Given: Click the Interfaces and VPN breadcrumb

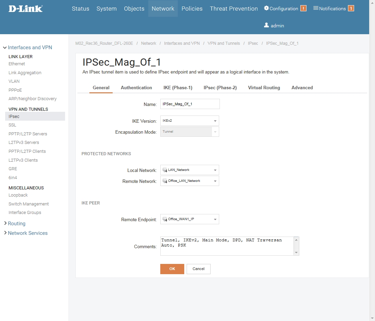Looking at the screenshot, I should (182, 43).
